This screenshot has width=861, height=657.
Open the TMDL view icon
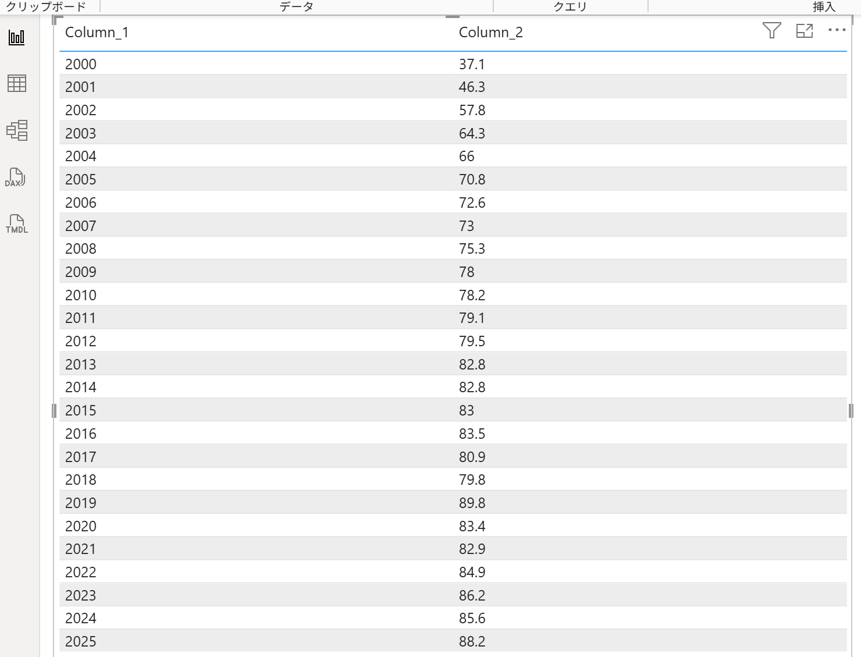(x=16, y=223)
